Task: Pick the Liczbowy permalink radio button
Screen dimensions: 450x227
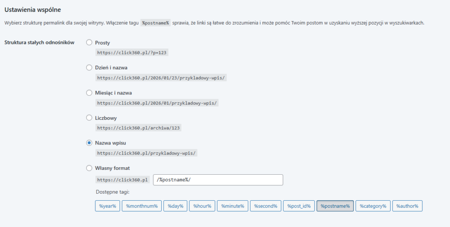Action: pyautogui.click(x=89, y=118)
